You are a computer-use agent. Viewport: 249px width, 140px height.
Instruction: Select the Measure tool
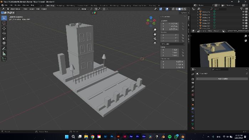(x=4, y=54)
